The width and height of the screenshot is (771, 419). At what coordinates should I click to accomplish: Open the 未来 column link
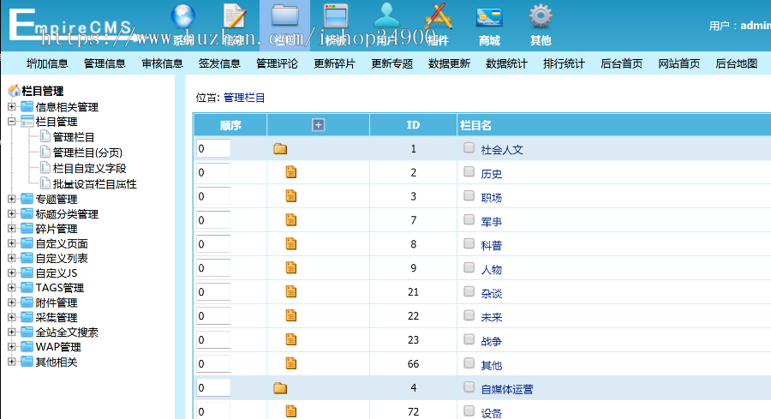[491, 318]
